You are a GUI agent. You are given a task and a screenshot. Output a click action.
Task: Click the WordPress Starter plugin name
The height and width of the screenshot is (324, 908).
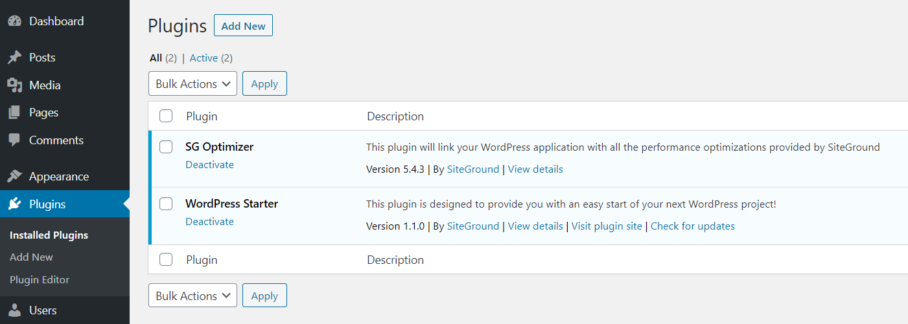(231, 204)
